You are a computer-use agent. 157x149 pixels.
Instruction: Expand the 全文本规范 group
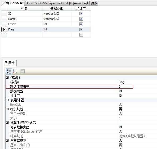point(7,141)
